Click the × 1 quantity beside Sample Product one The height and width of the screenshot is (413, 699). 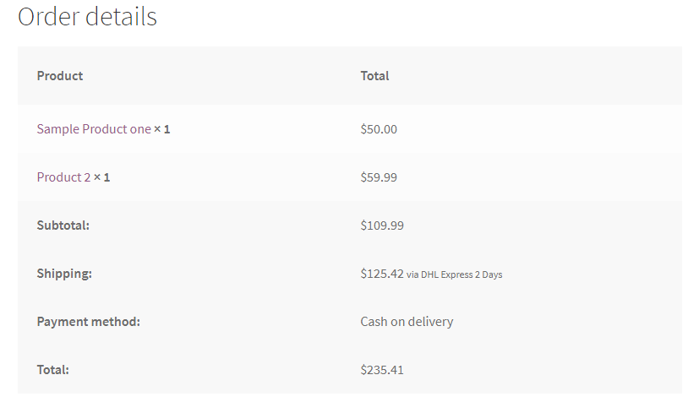pyautogui.click(x=161, y=129)
